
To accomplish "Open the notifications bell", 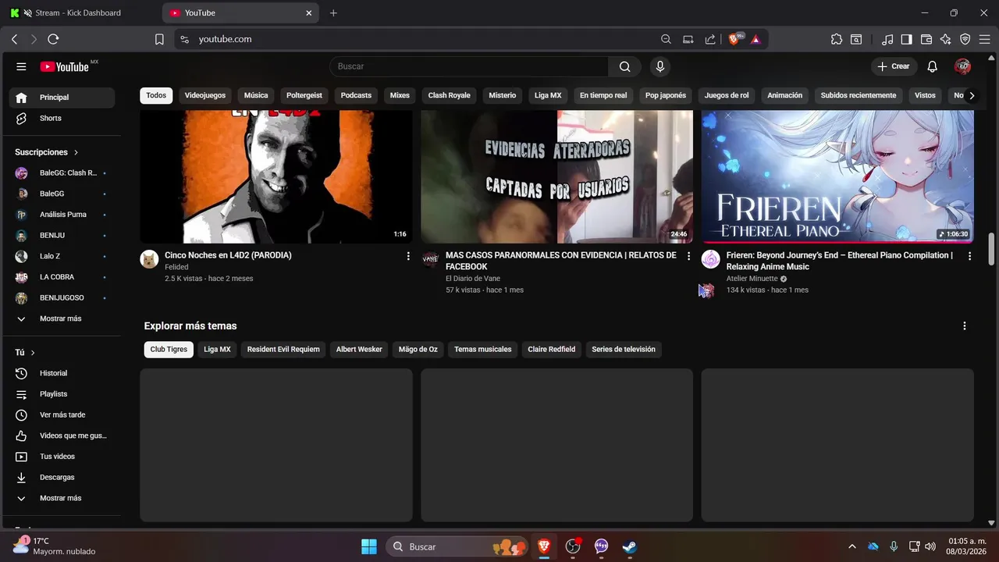I will 932,66.
